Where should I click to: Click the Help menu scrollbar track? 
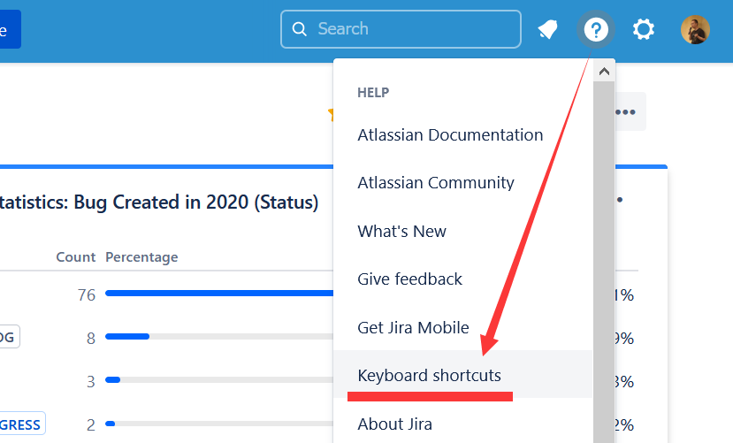604,262
